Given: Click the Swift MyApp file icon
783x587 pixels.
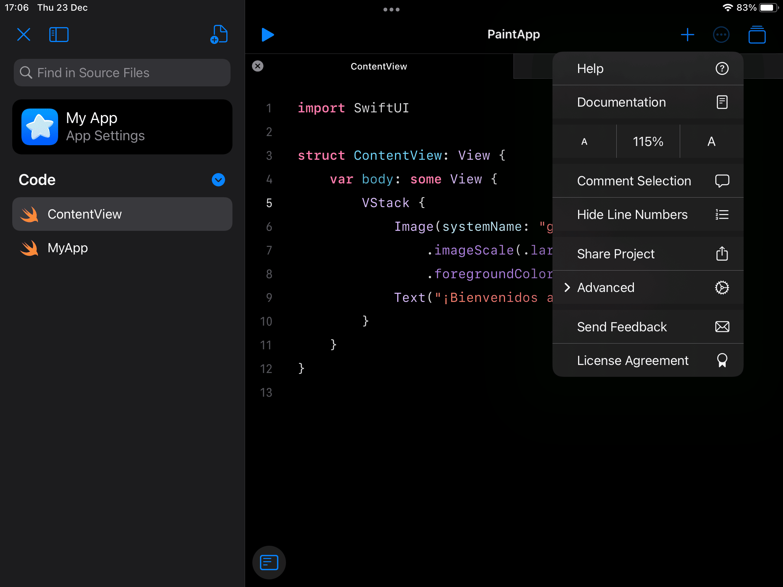Looking at the screenshot, I should 31,247.
